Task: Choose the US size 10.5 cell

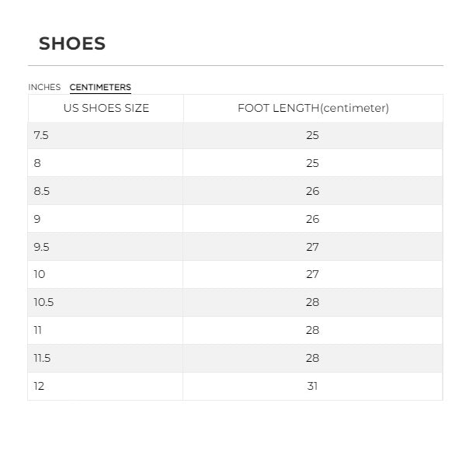Action: [43, 302]
